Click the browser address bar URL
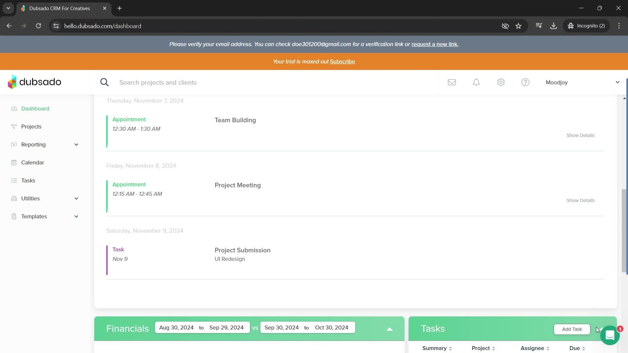This screenshot has height=353, width=628. coord(102,26)
